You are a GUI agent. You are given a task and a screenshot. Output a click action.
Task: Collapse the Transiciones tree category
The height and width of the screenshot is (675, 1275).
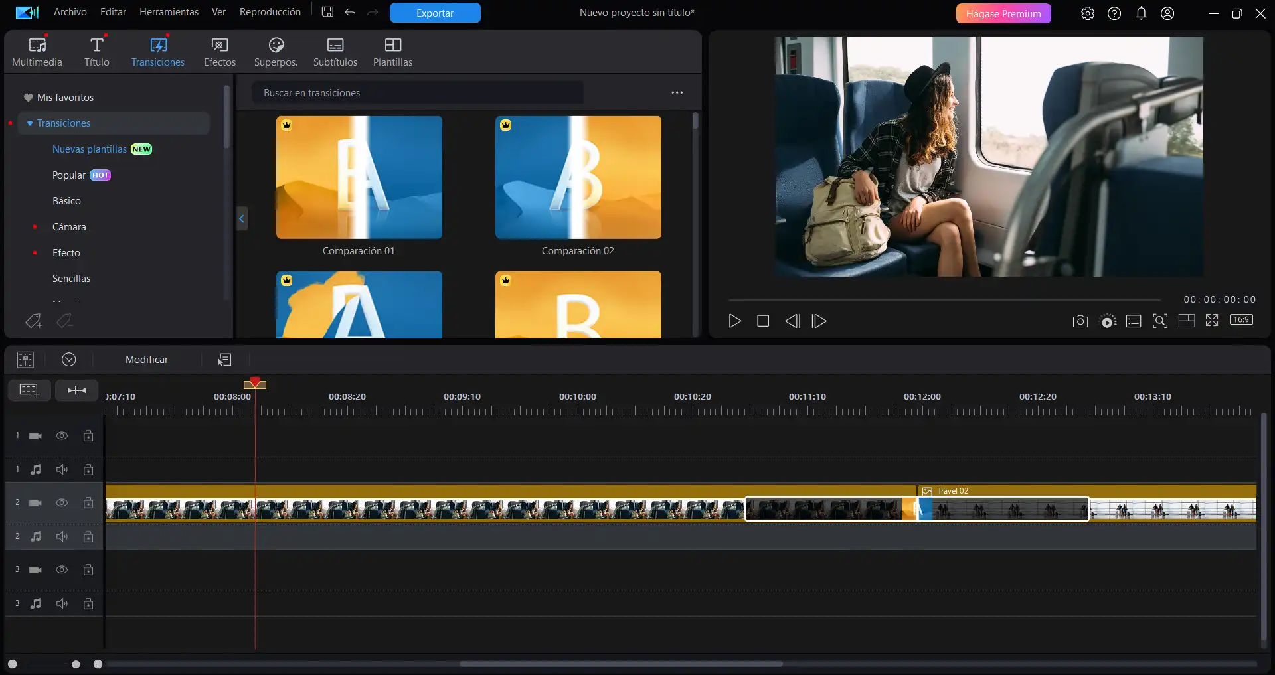click(x=30, y=123)
